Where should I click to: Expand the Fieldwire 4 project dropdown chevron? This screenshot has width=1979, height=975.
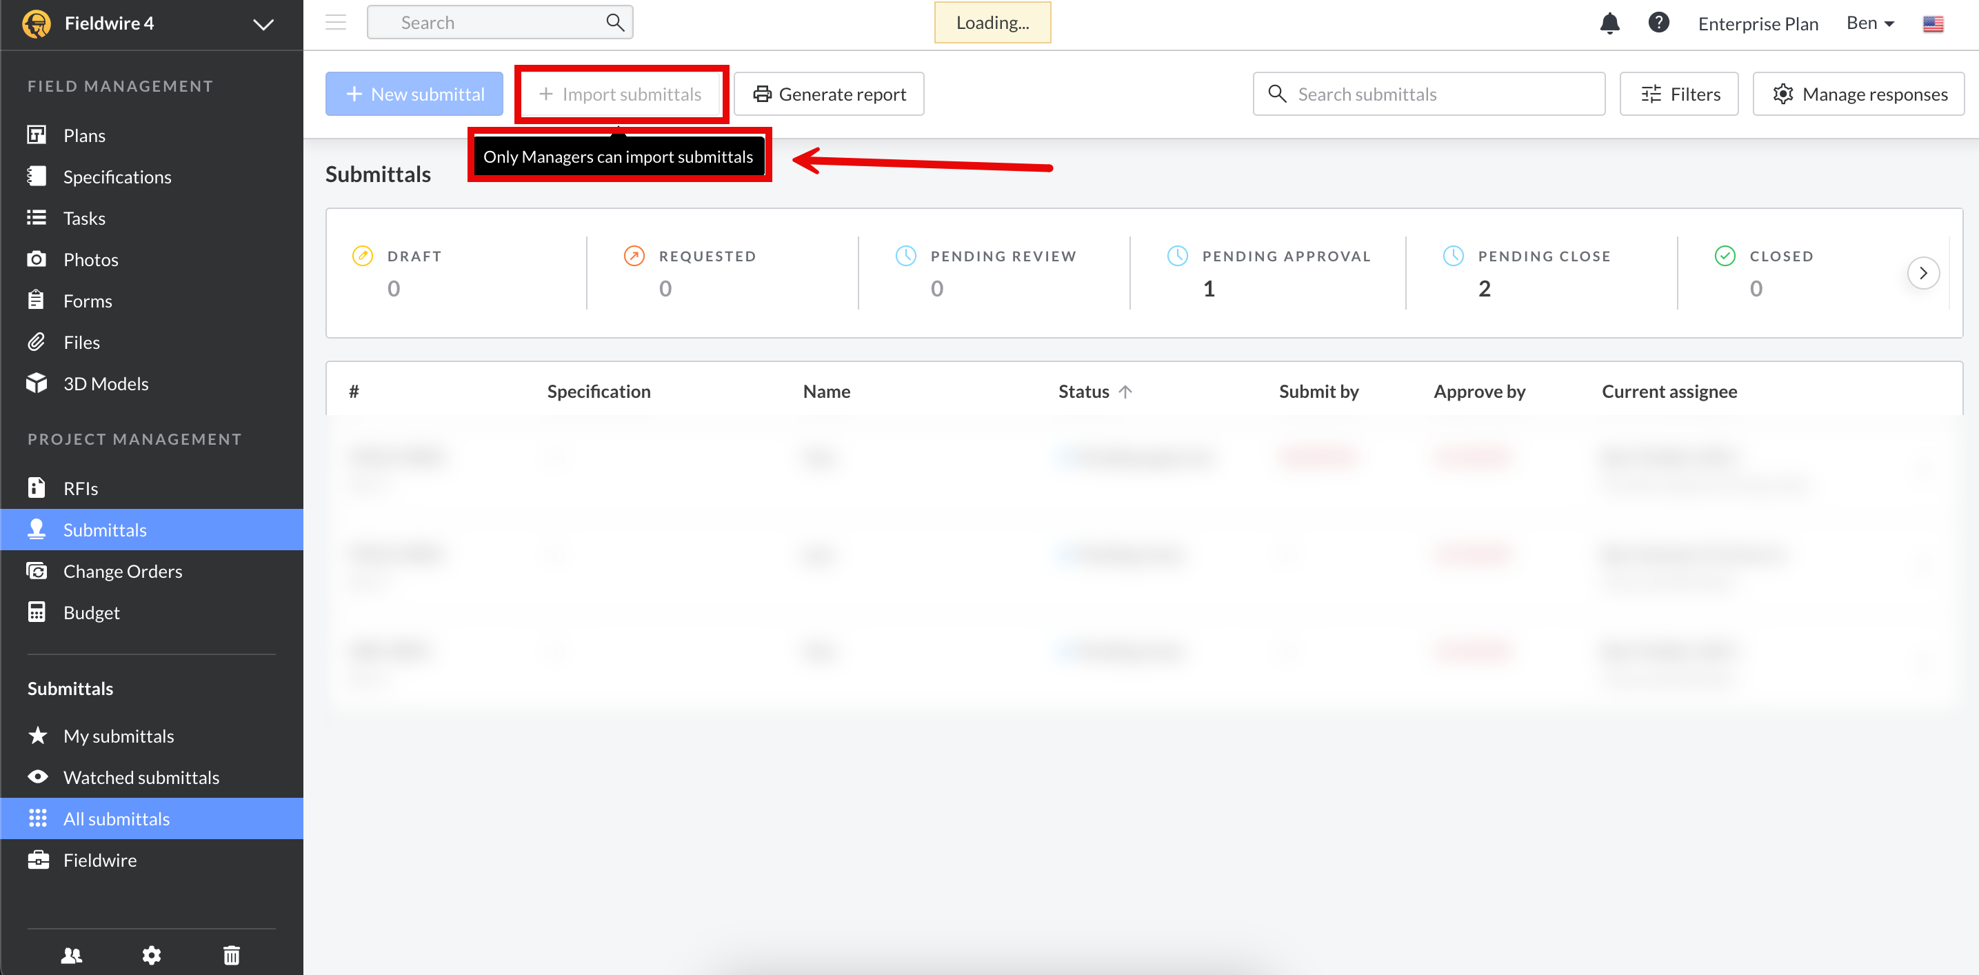[263, 24]
